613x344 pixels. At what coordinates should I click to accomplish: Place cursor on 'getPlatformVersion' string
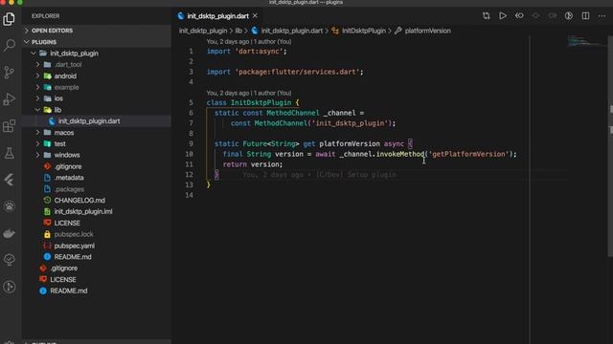[x=468, y=154]
